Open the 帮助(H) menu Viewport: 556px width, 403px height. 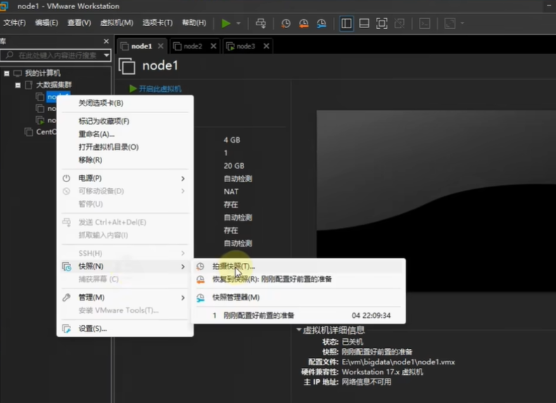click(194, 23)
